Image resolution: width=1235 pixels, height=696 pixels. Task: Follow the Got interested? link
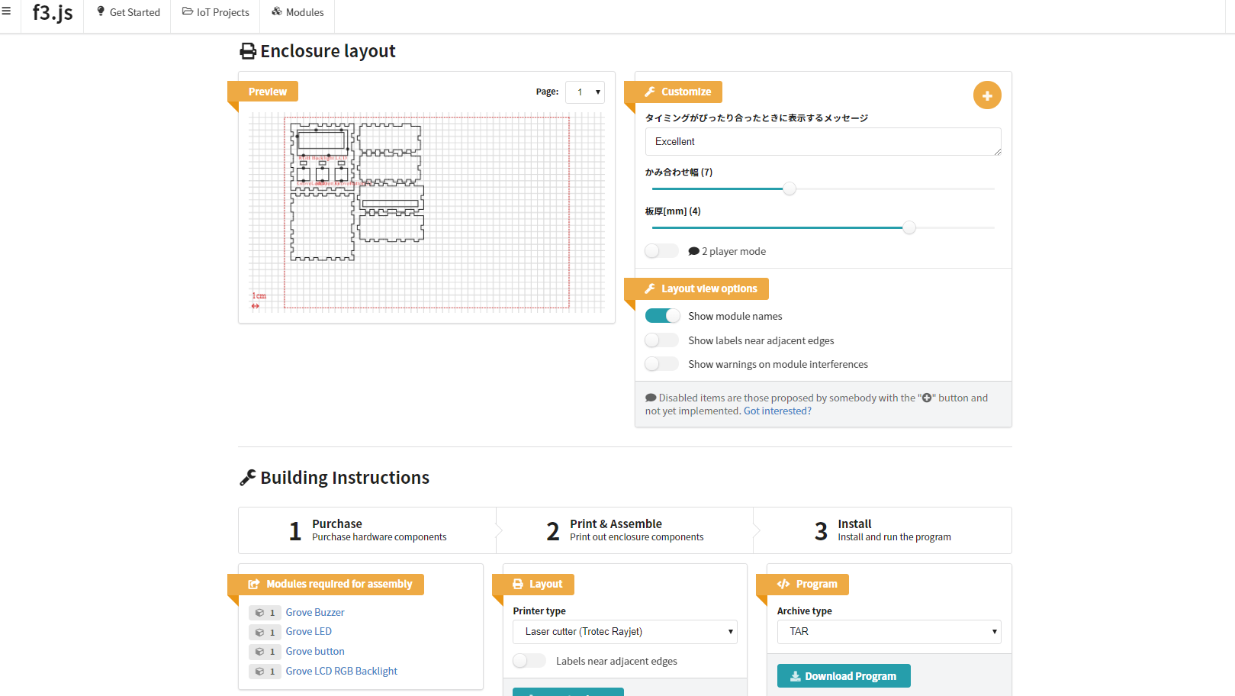tap(777, 411)
